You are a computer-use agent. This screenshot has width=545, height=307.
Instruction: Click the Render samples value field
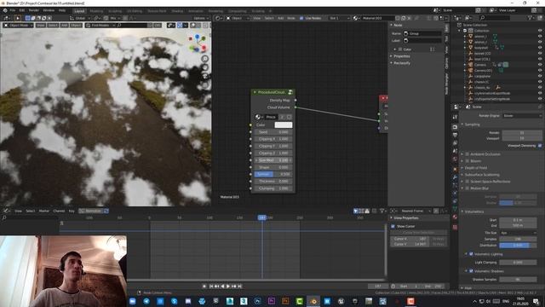click(x=522, y=133)
